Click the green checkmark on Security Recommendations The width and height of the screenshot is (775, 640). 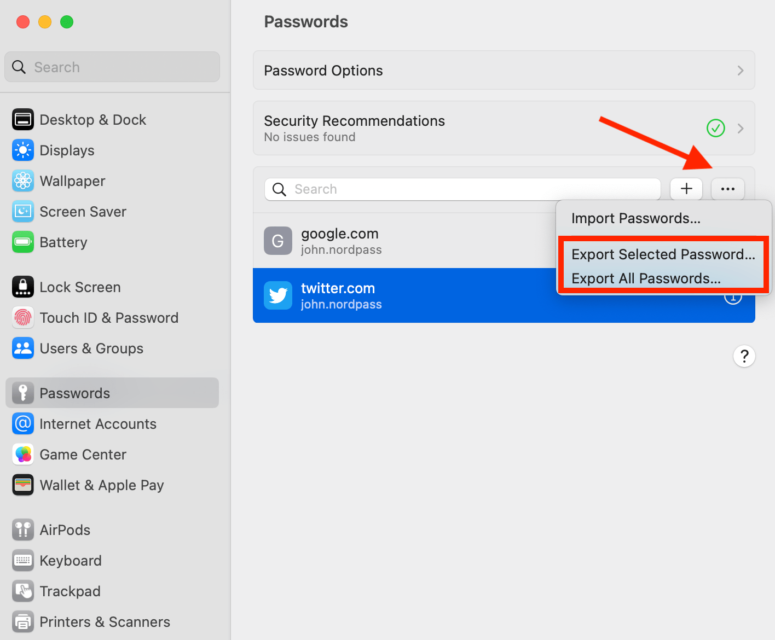tap(715, 128)
